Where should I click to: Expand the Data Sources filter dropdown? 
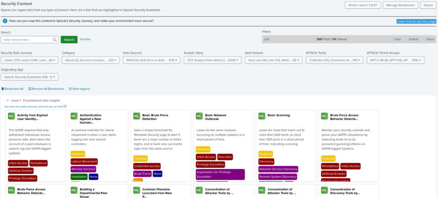coord(151,60)
